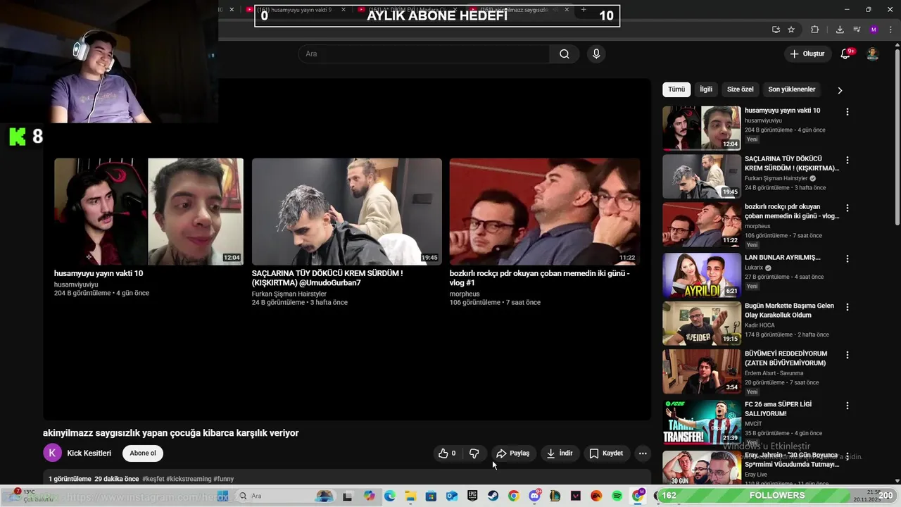The height and width of the screenshot is (507, 901).
Task: Open sidebar Kadir HOCA video thumbnail
Action: 702,324
